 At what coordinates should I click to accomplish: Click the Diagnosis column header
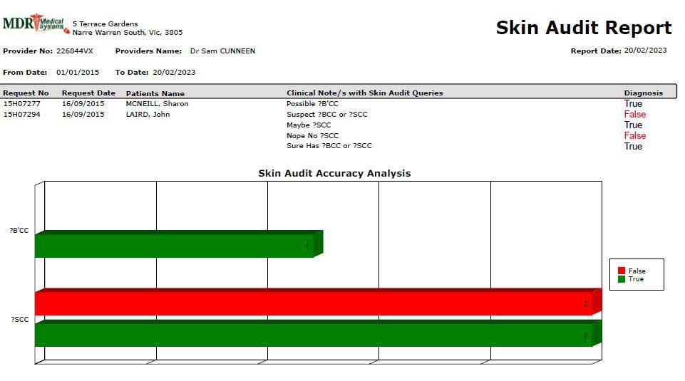click(x=644, y=93)
